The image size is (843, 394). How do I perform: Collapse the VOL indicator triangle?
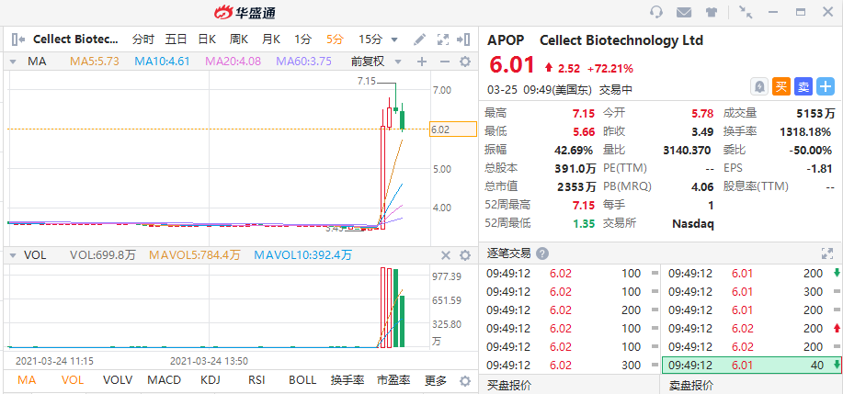point(14,255)
